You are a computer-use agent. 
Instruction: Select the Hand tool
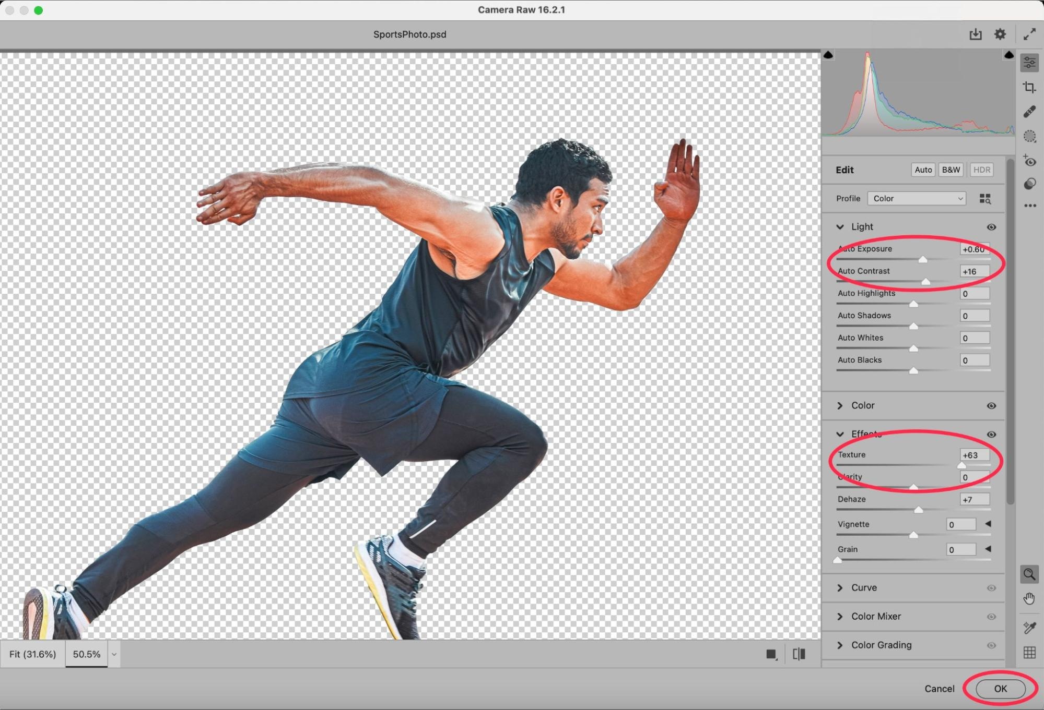[1029, 599]
